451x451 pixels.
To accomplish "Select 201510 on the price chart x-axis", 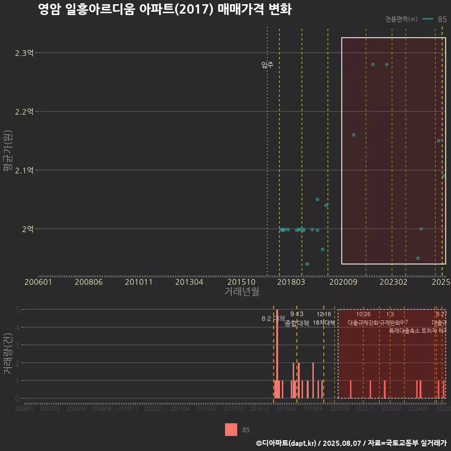I will coord(241,282).
